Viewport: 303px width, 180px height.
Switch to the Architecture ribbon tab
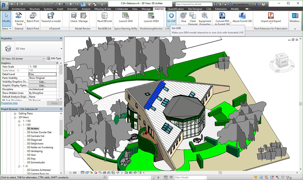tap(18, 9)
